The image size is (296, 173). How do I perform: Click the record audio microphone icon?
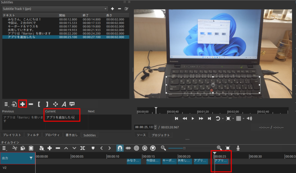(x=238, y=148)
